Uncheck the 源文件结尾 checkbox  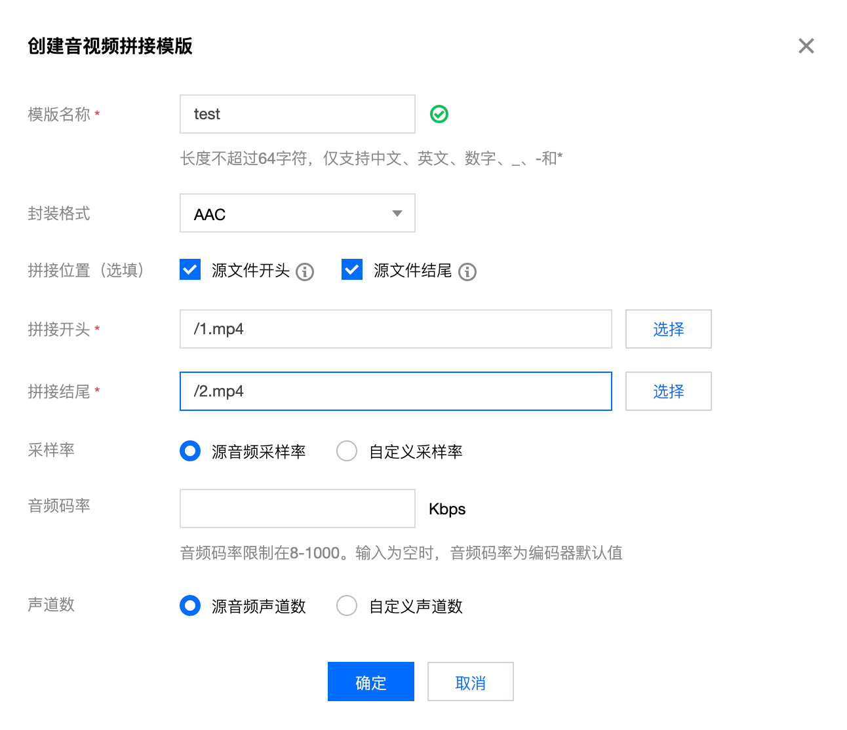pos(352,269)
